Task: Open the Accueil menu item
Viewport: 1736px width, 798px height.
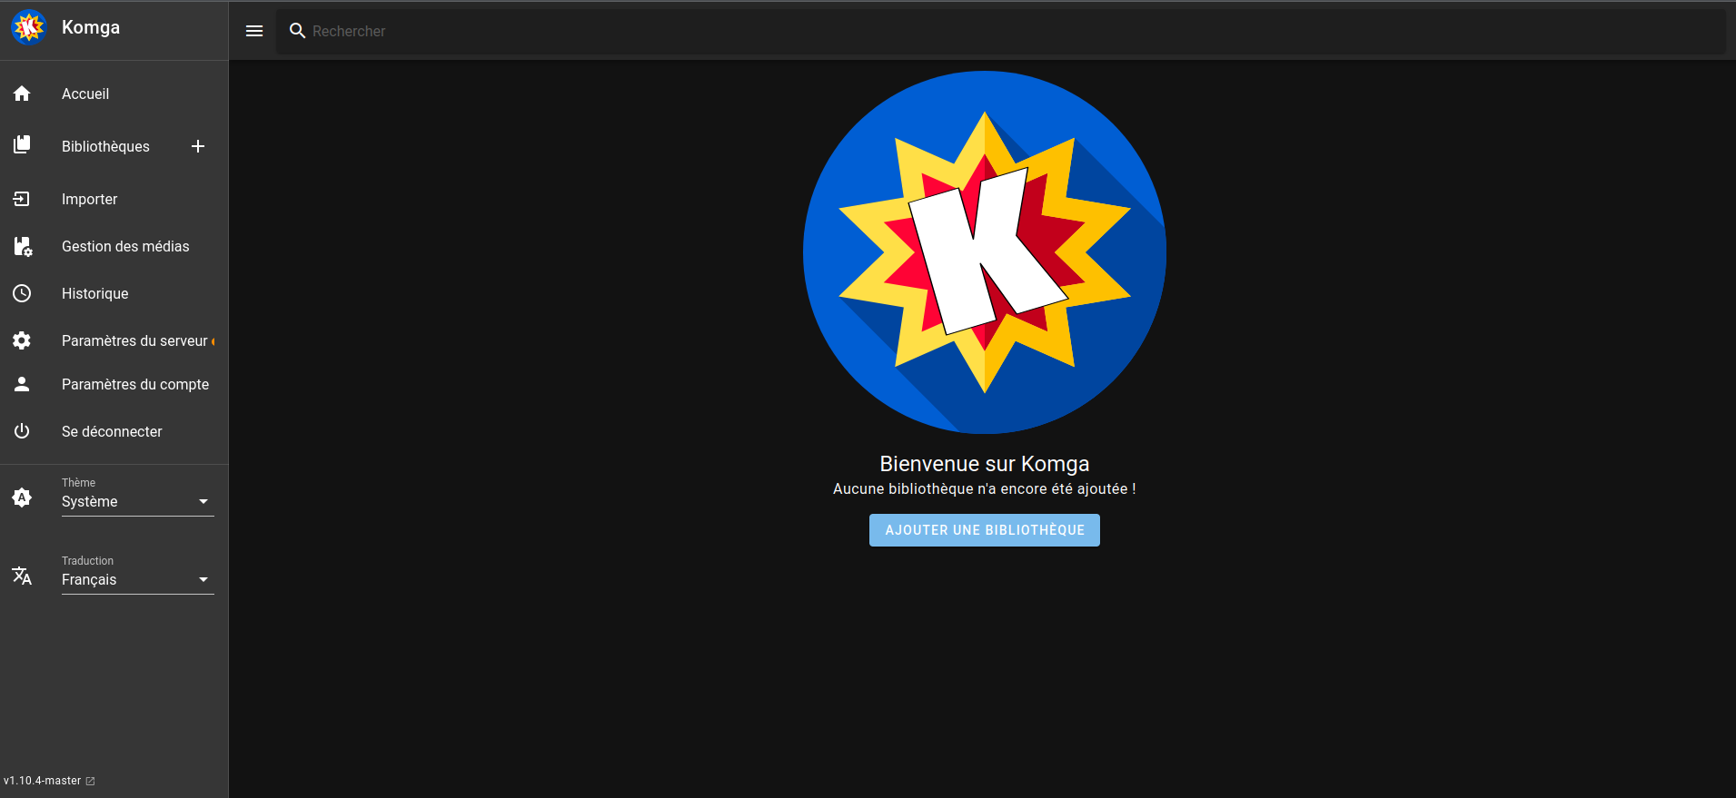Action: (85, 94)
